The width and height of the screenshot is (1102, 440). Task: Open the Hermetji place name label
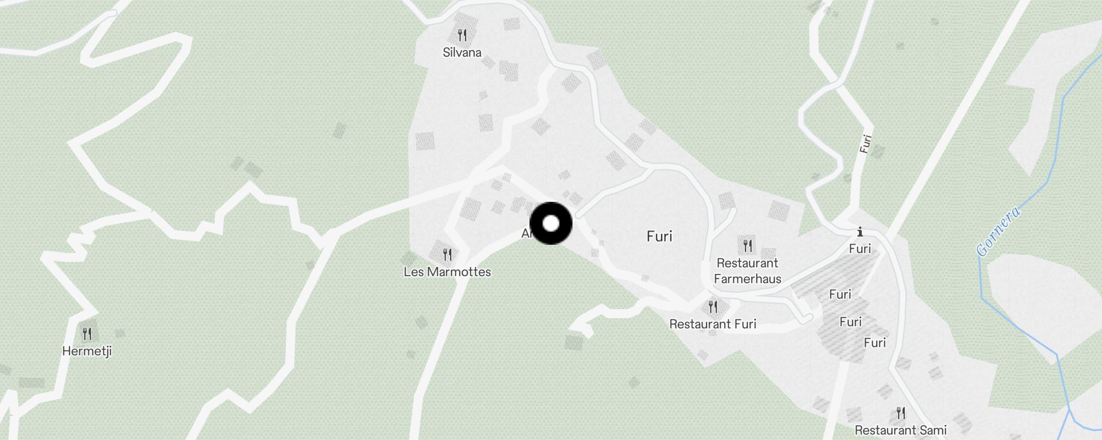(x=87, y=351)
